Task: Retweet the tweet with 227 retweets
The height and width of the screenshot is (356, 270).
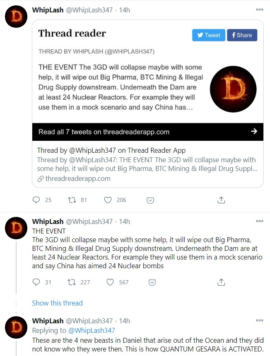Action: pyautogui.click(x=72, y=282)
